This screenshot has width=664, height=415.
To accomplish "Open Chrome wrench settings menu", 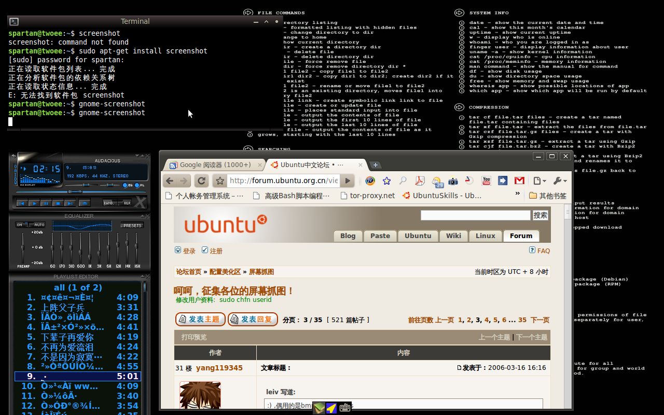I will (560, 181).
